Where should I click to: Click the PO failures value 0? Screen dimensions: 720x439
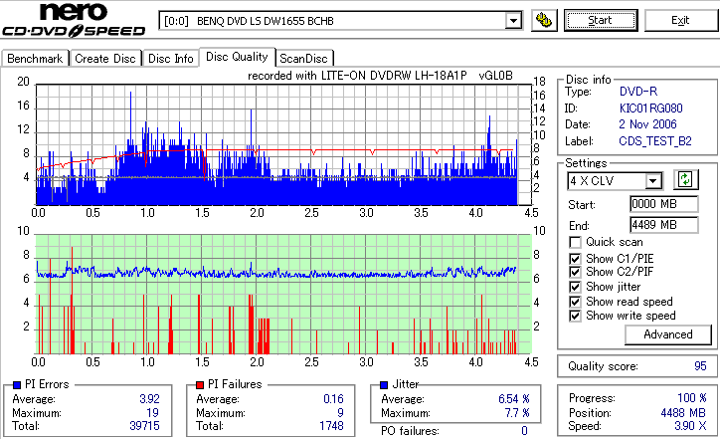point(524,431)
